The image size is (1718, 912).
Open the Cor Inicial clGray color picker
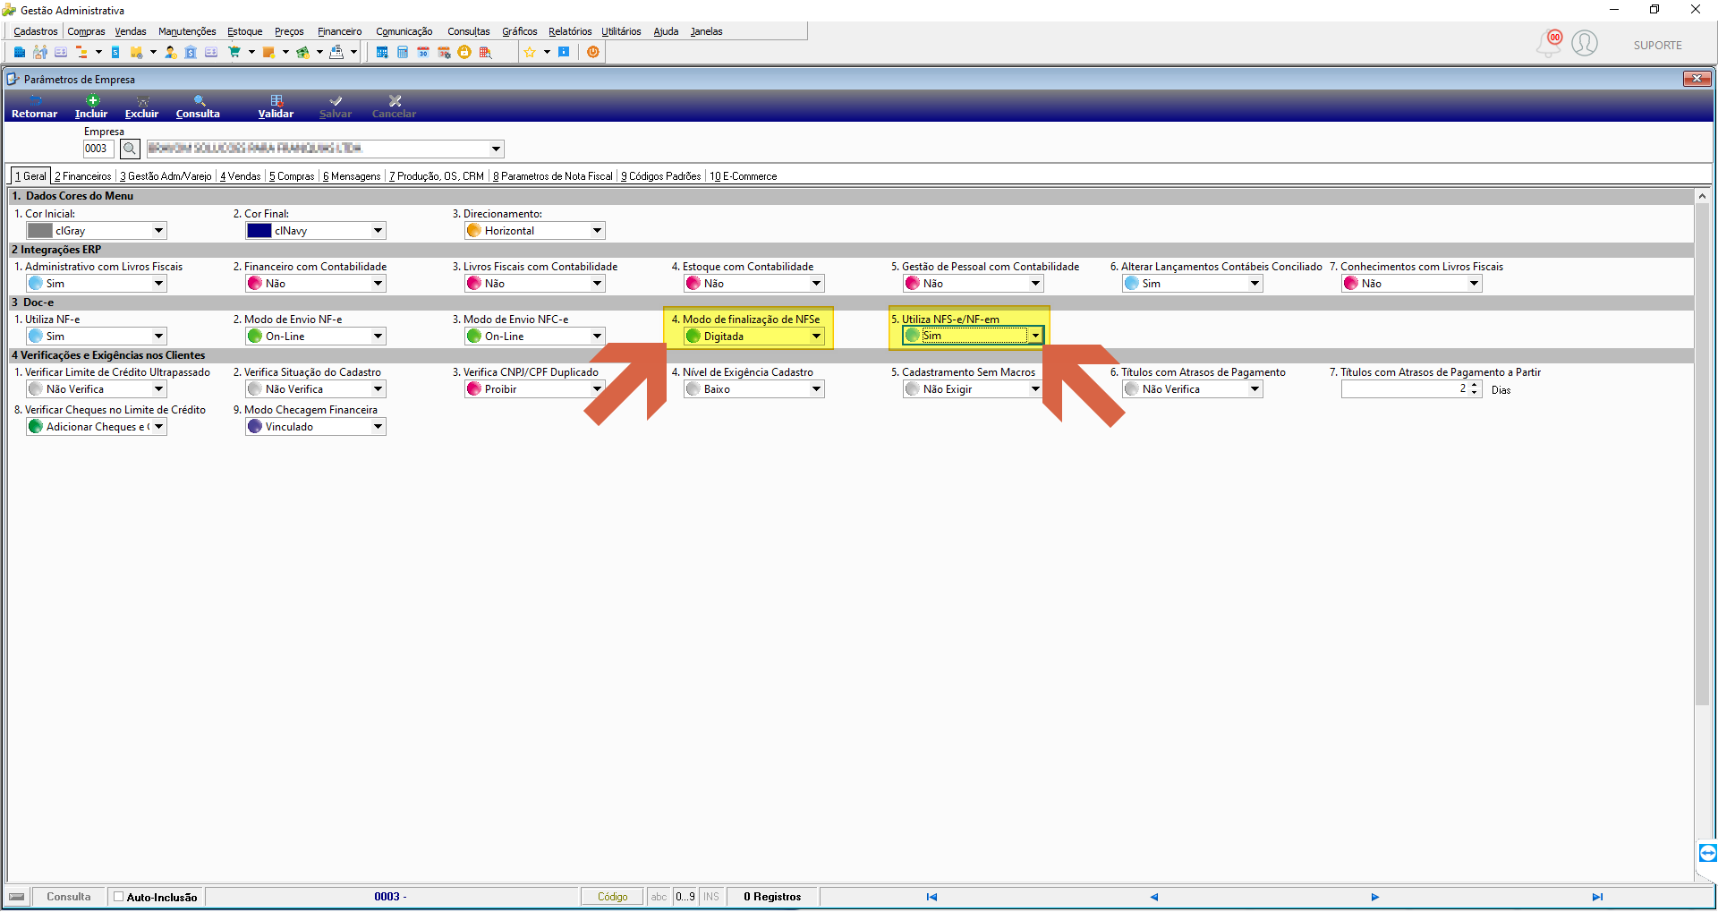point(97,231)
